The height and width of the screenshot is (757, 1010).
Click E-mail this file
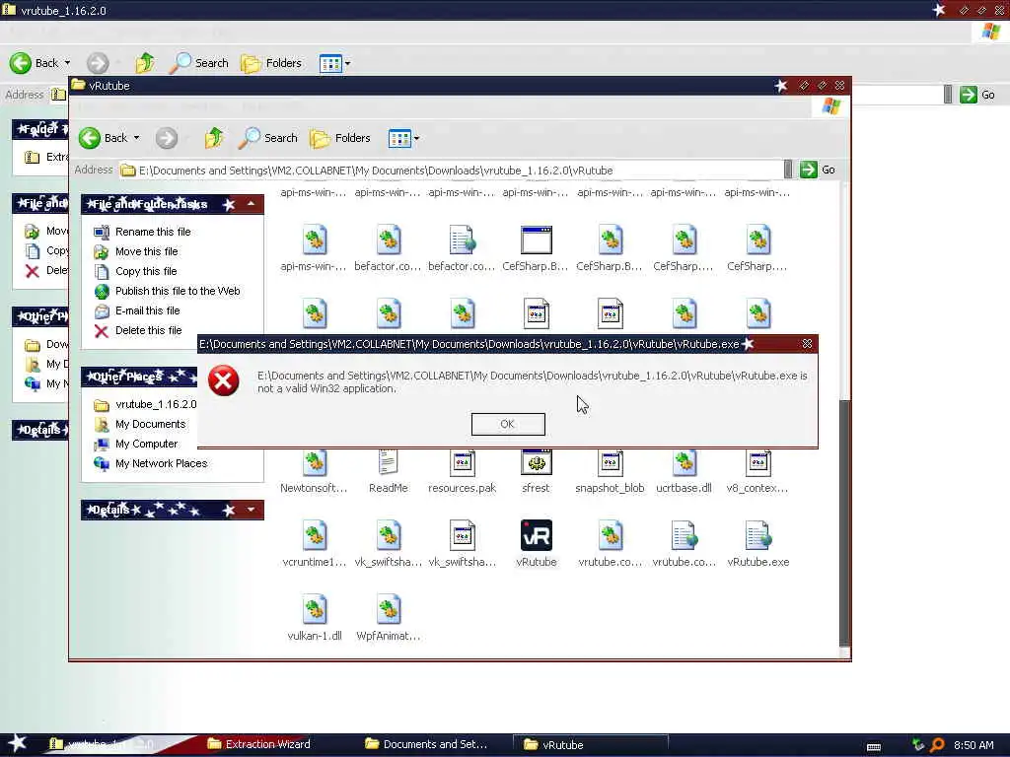pos(136,310)
